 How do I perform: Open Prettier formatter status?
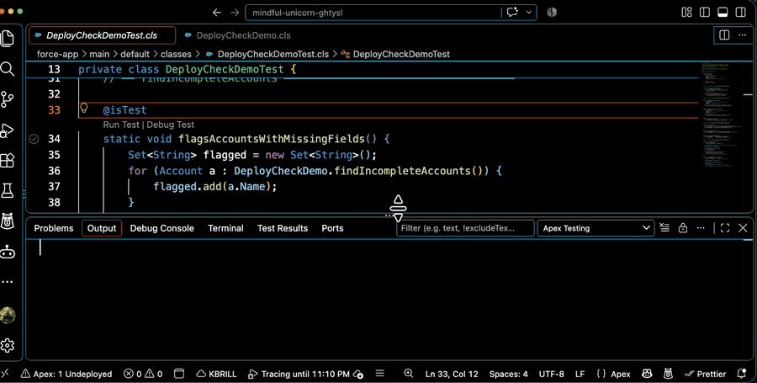point(706,374)
